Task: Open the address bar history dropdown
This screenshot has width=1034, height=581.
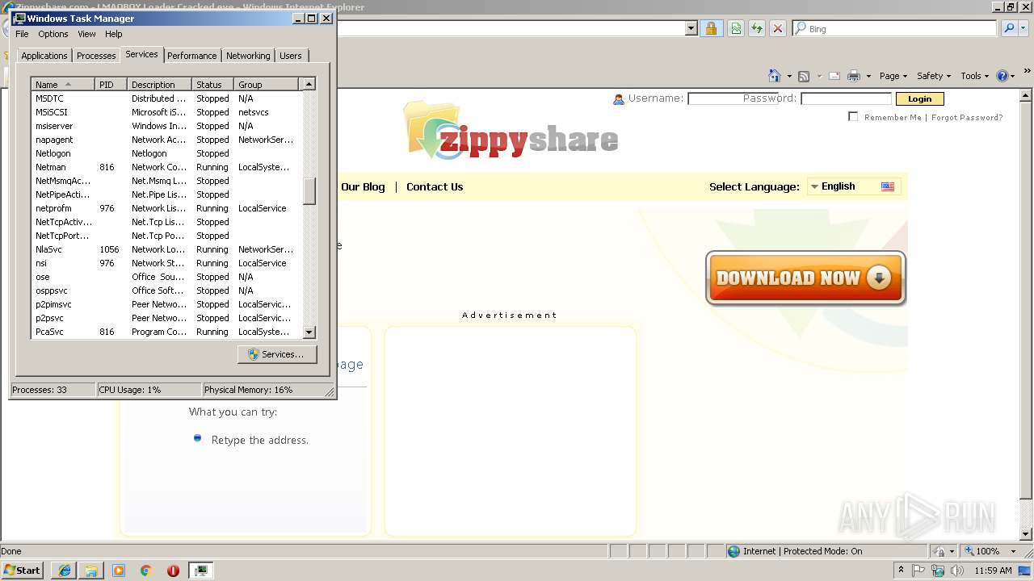Action: click(x=691, y=28)
